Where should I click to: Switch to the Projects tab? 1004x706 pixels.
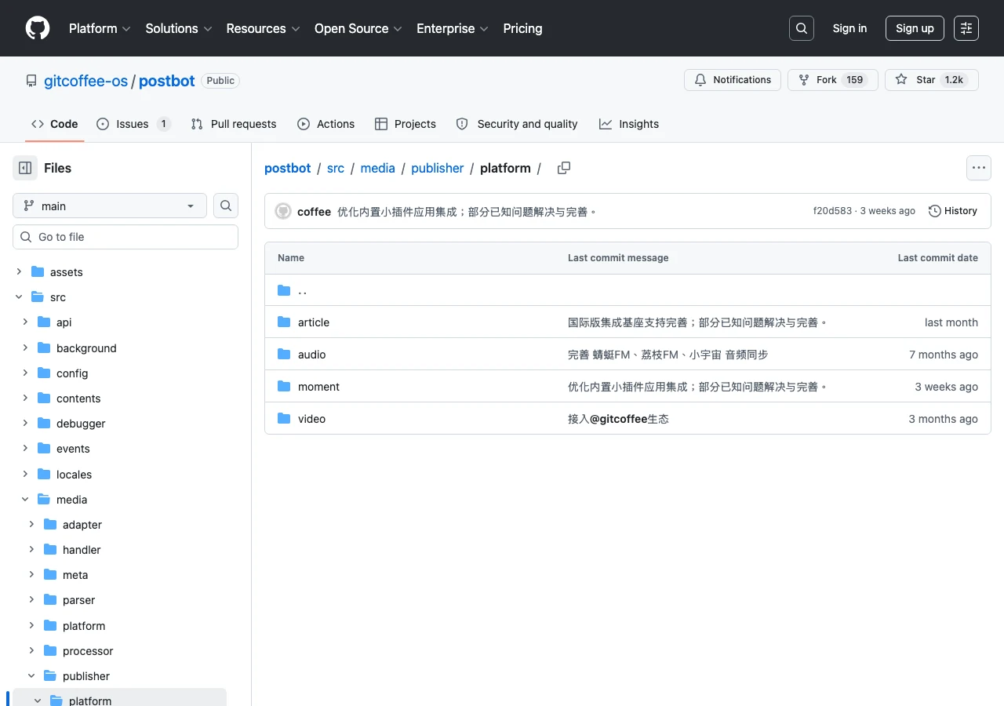click(406, 124)
